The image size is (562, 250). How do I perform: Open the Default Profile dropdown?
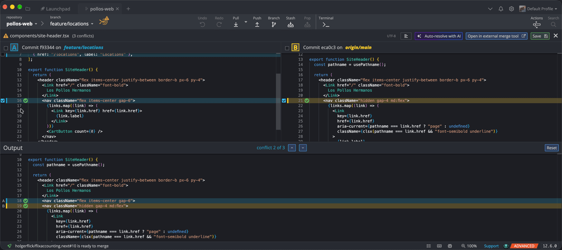(x=538, y=9)
